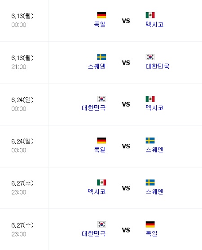Open 독일 link in 6.18 00:00 match
The height and width of the screenshot is (250, 202).
[100, 24]
